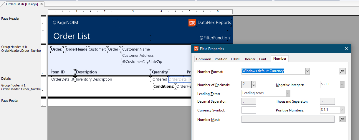Select the @CustomerCityStateZip field
This screenshot has height=140, width=359.
(142, 62)
